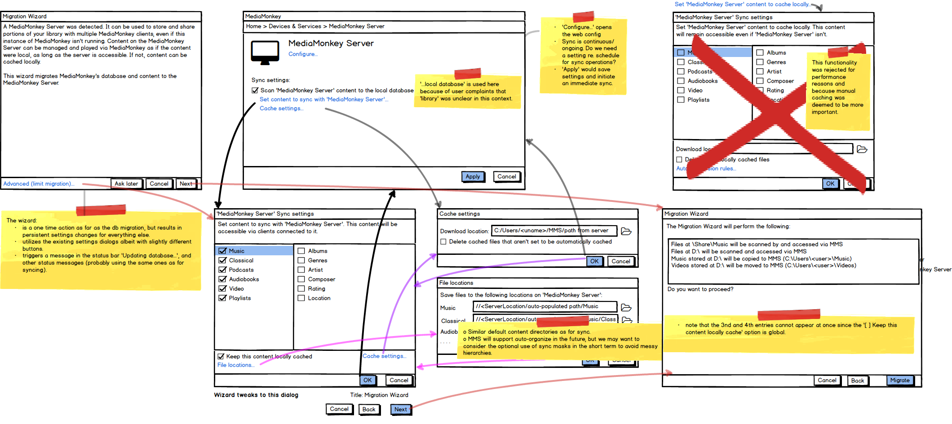
Task: Open Advanced (limit migration)... link
Action: click(x=39, y=184)
